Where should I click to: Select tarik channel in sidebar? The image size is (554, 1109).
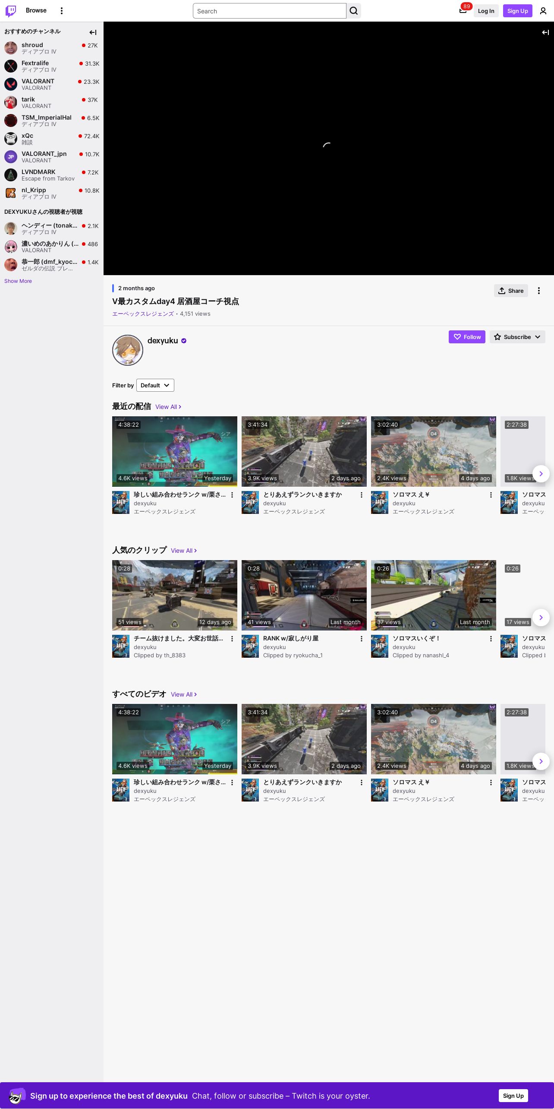pos(52,102)
